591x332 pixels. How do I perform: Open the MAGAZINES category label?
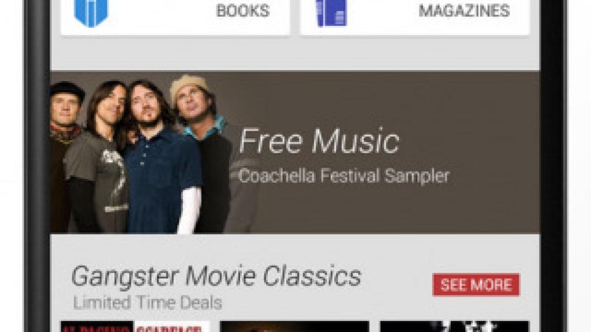coord(464,11)
